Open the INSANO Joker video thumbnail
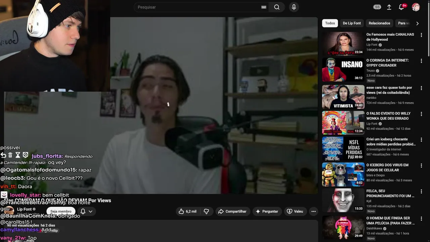 coord(343,70)
